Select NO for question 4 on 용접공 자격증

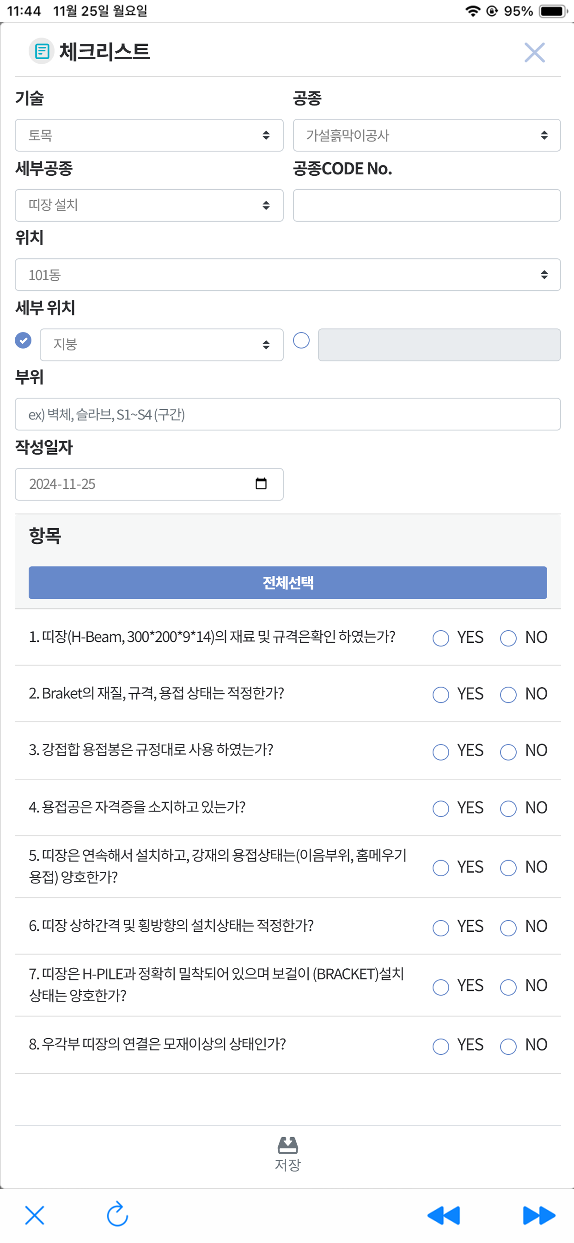point(508,808)
